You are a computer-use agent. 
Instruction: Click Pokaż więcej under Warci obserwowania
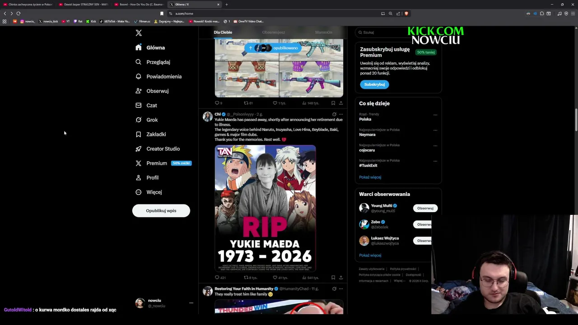370,255
